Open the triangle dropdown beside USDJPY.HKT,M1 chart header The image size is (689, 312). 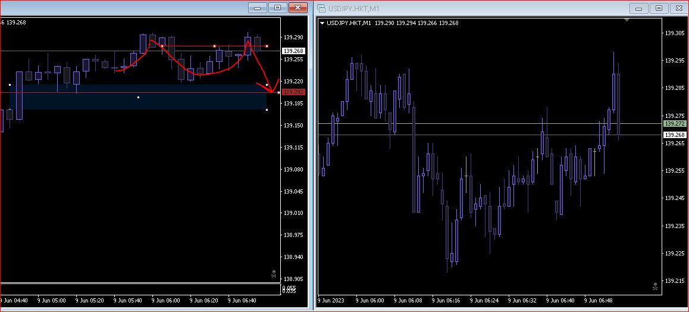click(x=322, y=23)
